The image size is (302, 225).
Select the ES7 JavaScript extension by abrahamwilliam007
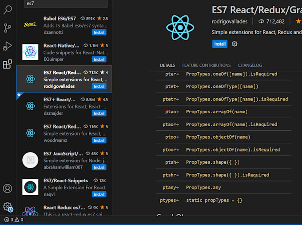(64, 160)
